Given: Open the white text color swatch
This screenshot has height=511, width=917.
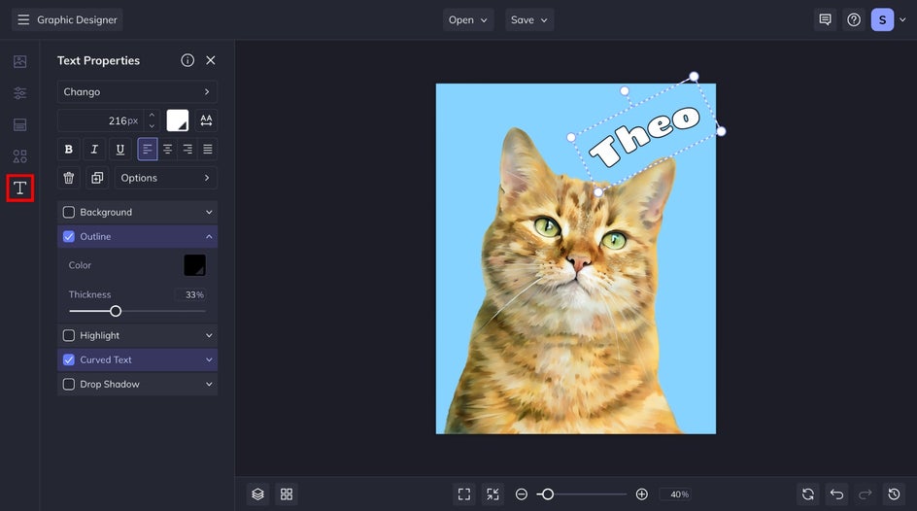Looking at the screenshot, I should click(177, 120).
